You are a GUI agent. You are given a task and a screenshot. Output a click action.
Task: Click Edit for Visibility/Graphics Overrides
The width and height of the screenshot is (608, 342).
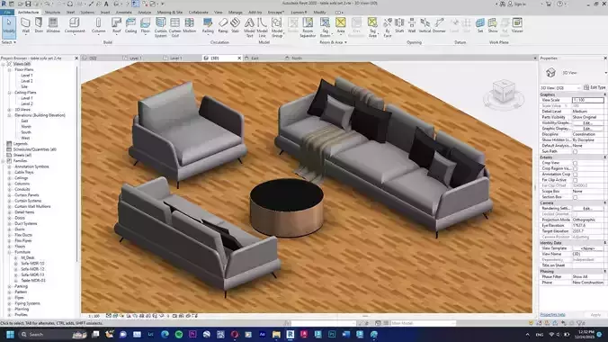(x=587, y=123)
